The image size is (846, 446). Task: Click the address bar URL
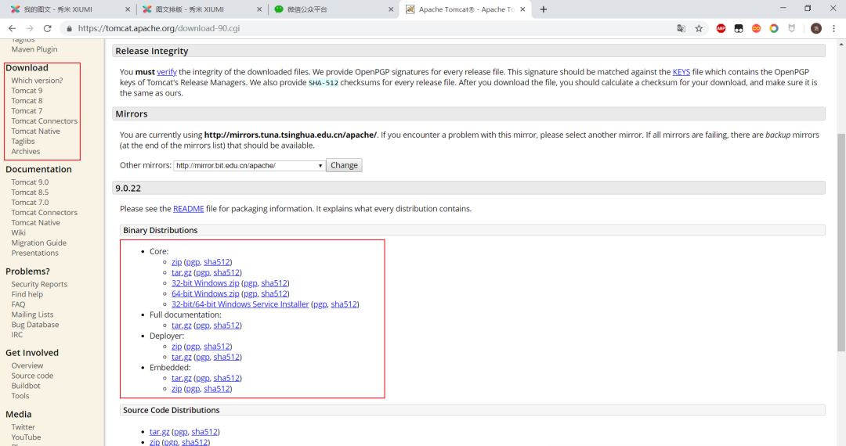[x=158, y=28]
